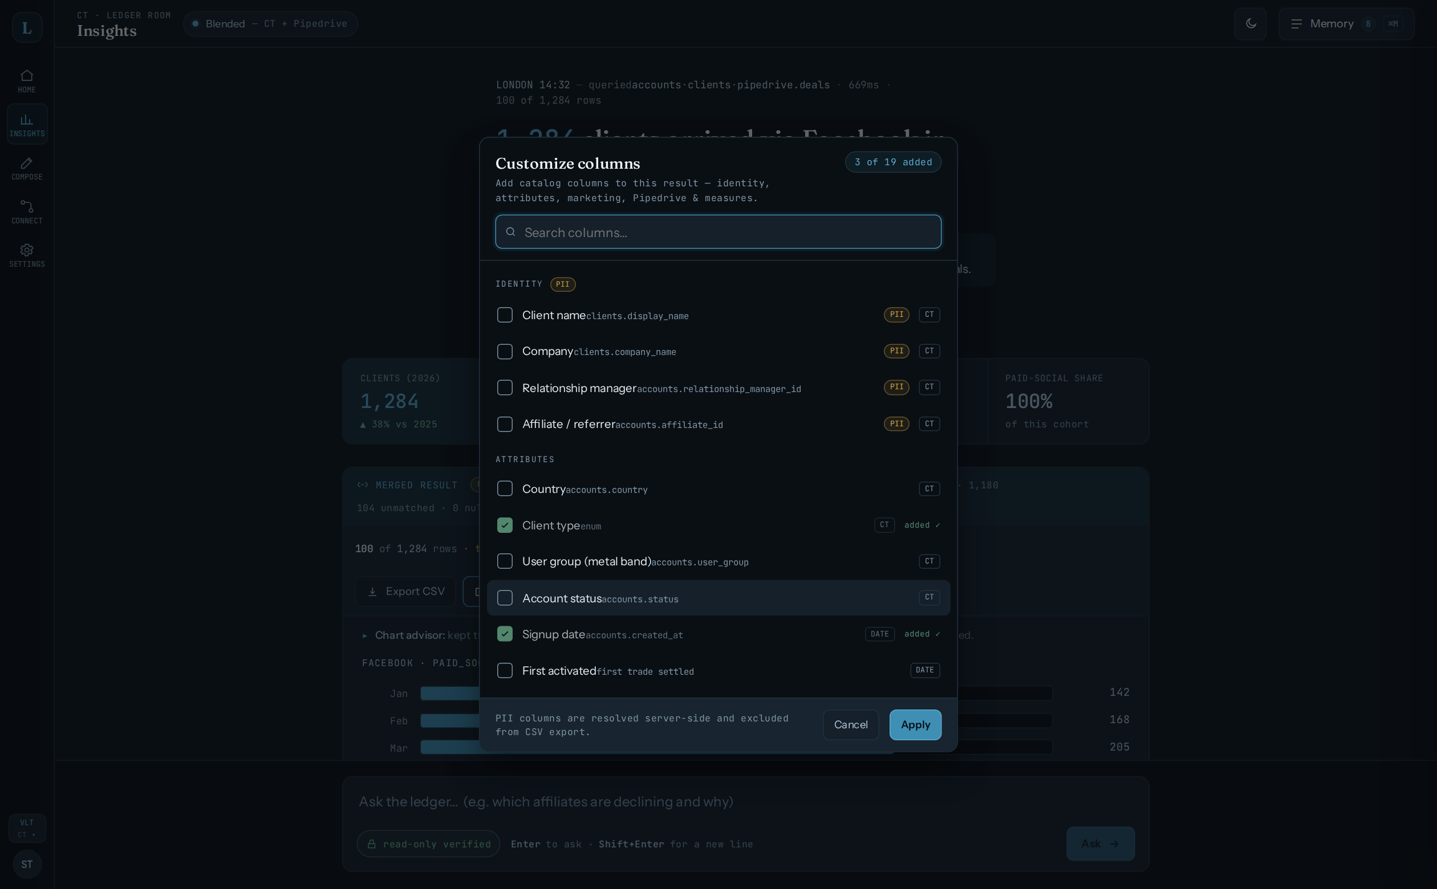1437x889 pixels.
Task: Click the 142 value beside Jan
Action: pos(1119,692)
